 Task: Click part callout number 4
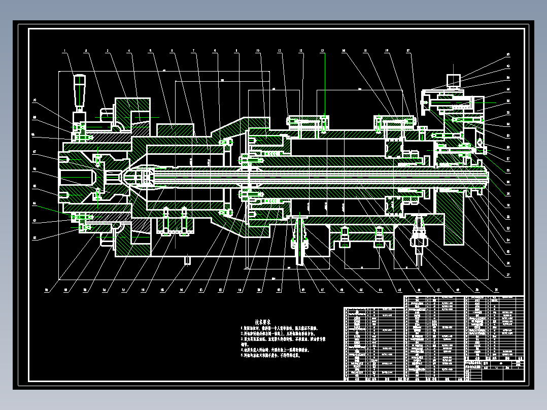click(129, 51)
